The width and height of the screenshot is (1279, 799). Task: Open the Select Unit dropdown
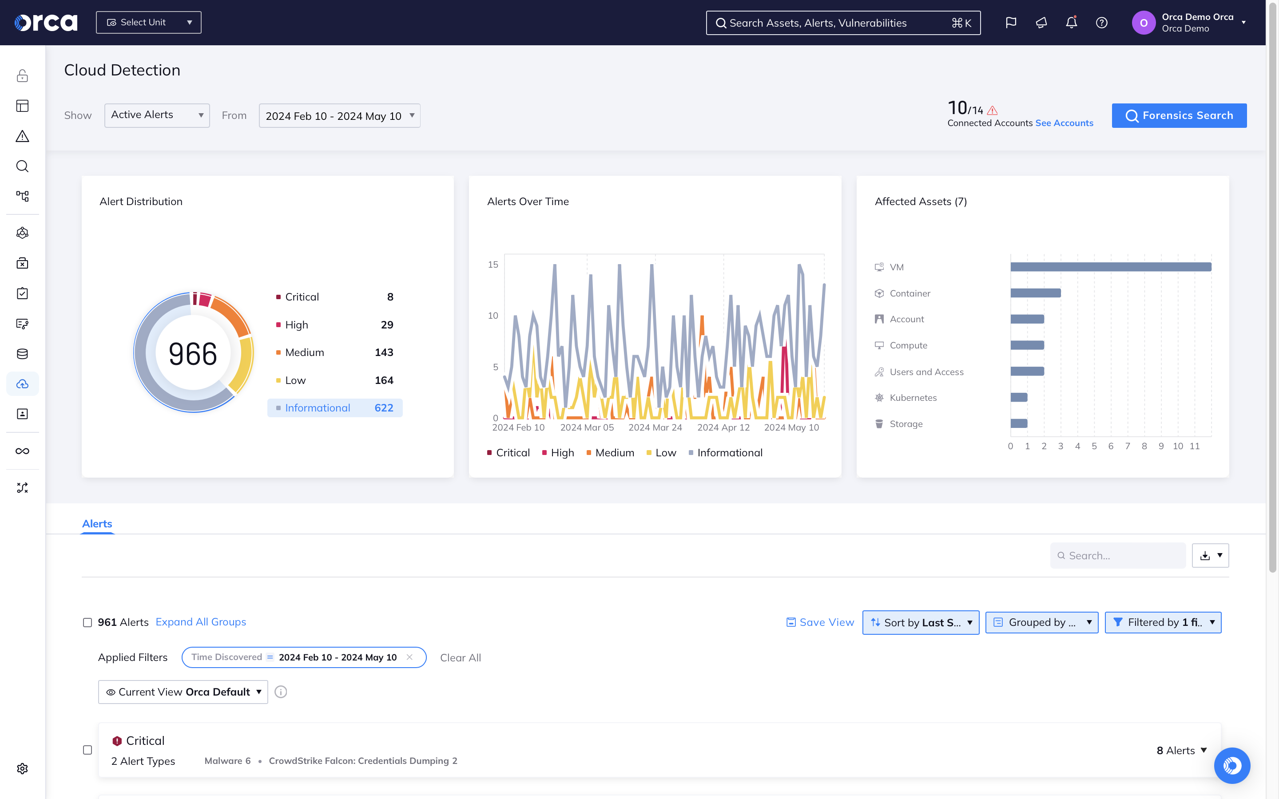(148, 22)
